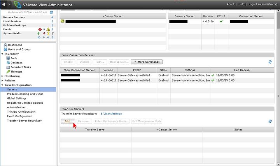Sort by Status column header
This screenshot has width=280, height=166.
238,129
